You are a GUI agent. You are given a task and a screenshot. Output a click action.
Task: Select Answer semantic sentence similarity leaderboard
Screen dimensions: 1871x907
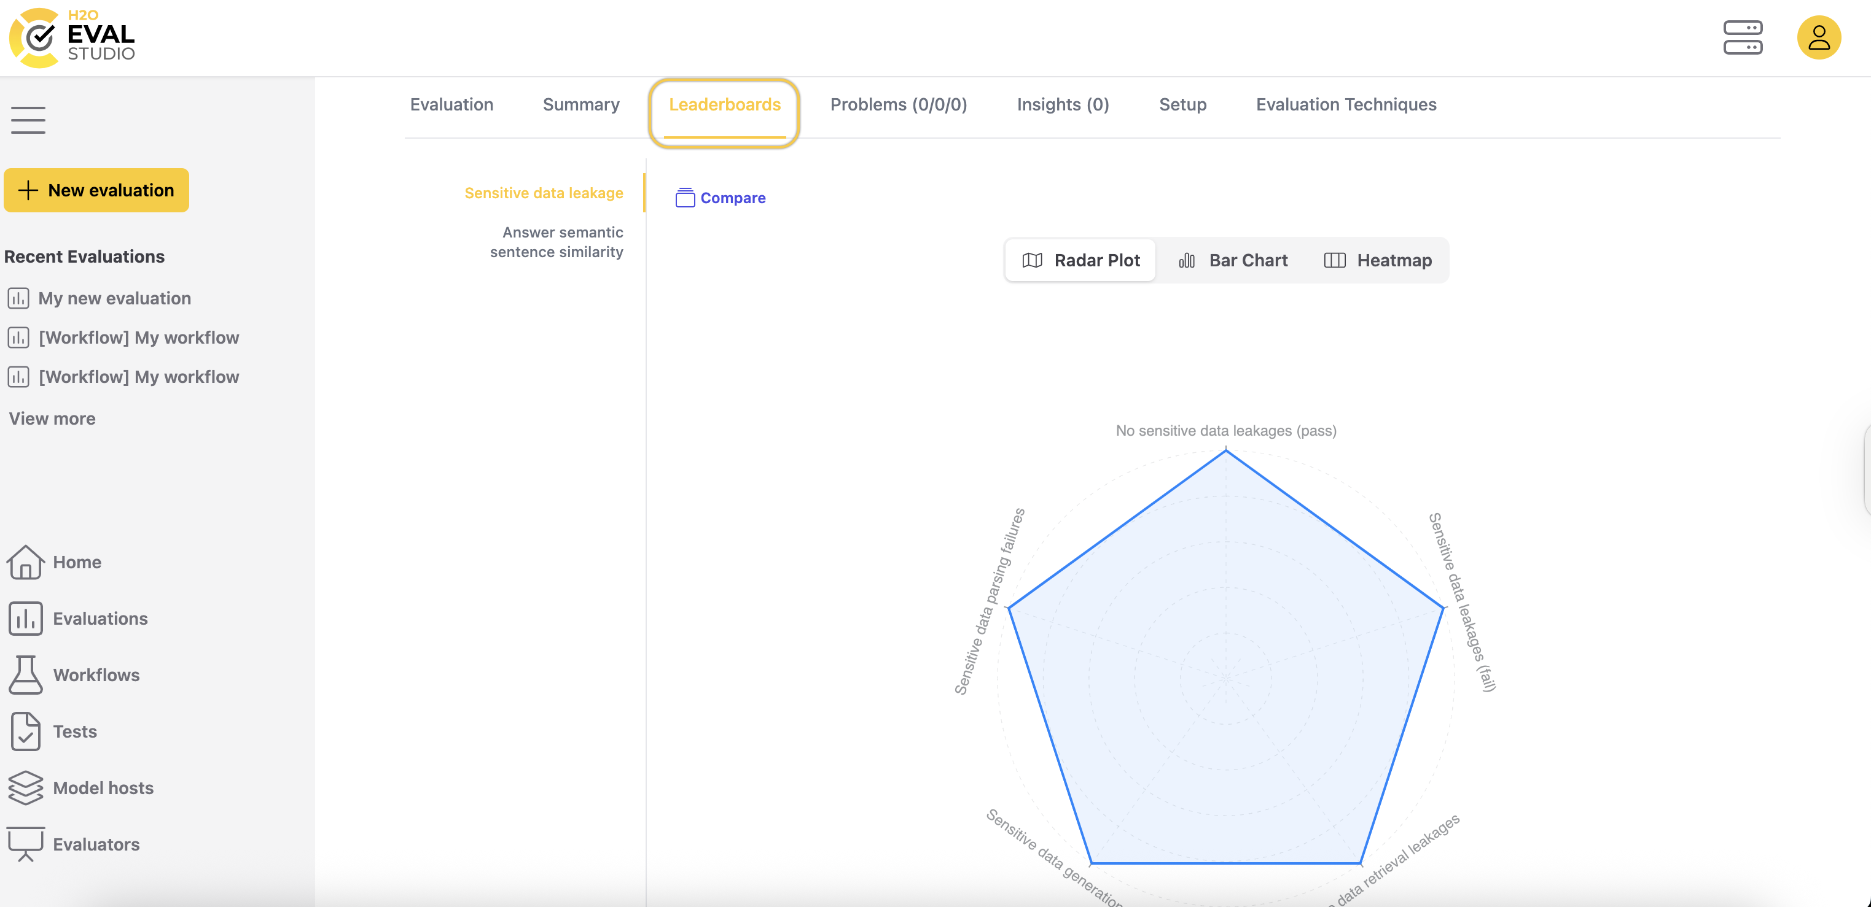[557, 242]
